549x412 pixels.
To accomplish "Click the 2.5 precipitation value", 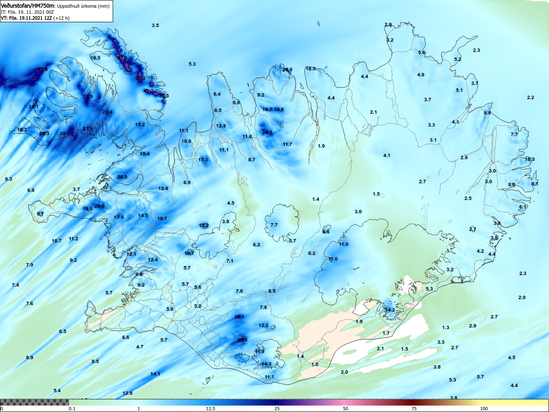I will tap(468, 198).
